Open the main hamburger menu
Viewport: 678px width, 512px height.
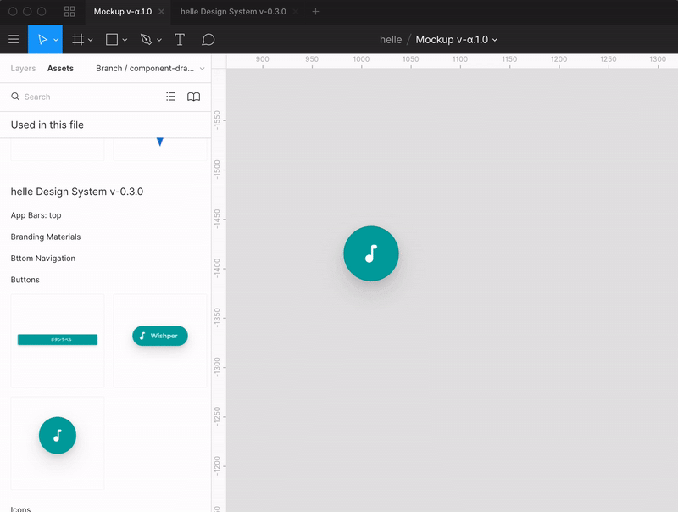pos(14,39)
